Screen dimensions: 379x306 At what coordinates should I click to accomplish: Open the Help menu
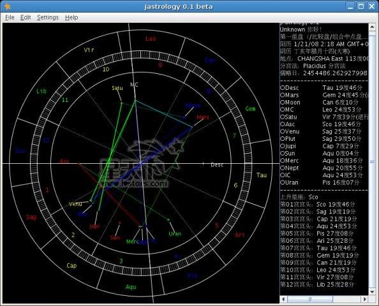pyautogui.click(x=71, y=17)
